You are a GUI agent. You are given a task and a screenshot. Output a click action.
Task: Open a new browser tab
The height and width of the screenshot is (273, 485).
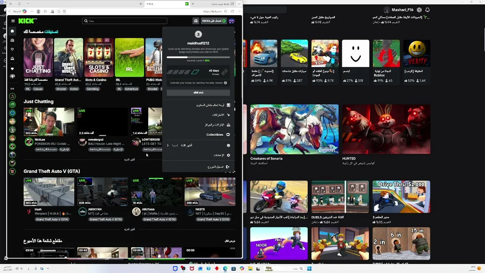[x=141, y=4]
